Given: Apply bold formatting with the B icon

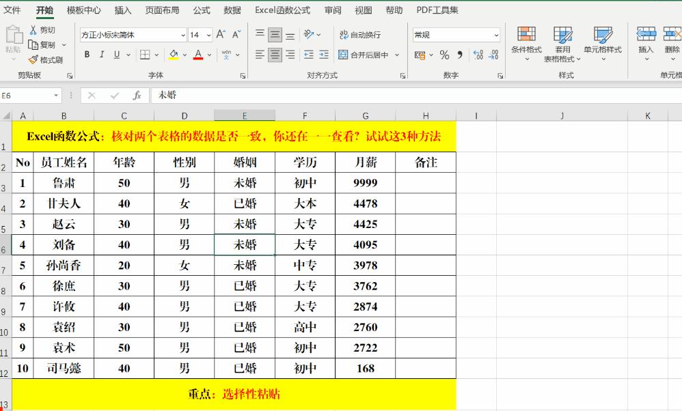Looking at the screenshot, I should point(85,53).
